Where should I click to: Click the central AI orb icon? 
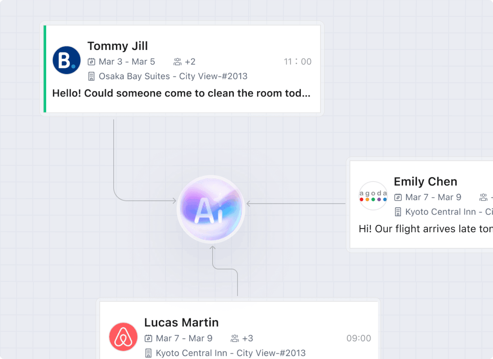211,209
